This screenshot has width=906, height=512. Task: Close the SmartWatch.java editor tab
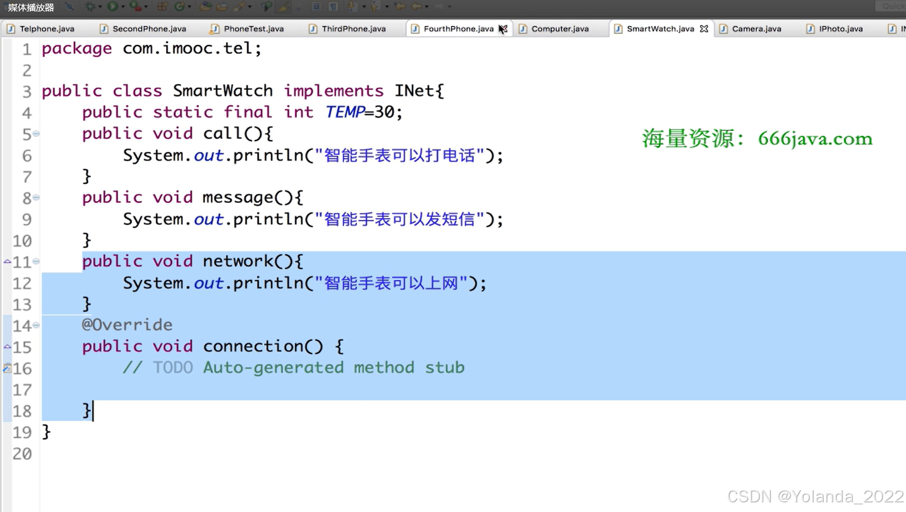click(x=704, y=28)
